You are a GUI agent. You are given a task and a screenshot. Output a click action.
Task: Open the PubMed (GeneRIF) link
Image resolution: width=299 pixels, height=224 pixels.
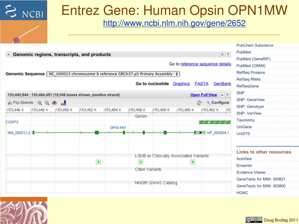253,59
